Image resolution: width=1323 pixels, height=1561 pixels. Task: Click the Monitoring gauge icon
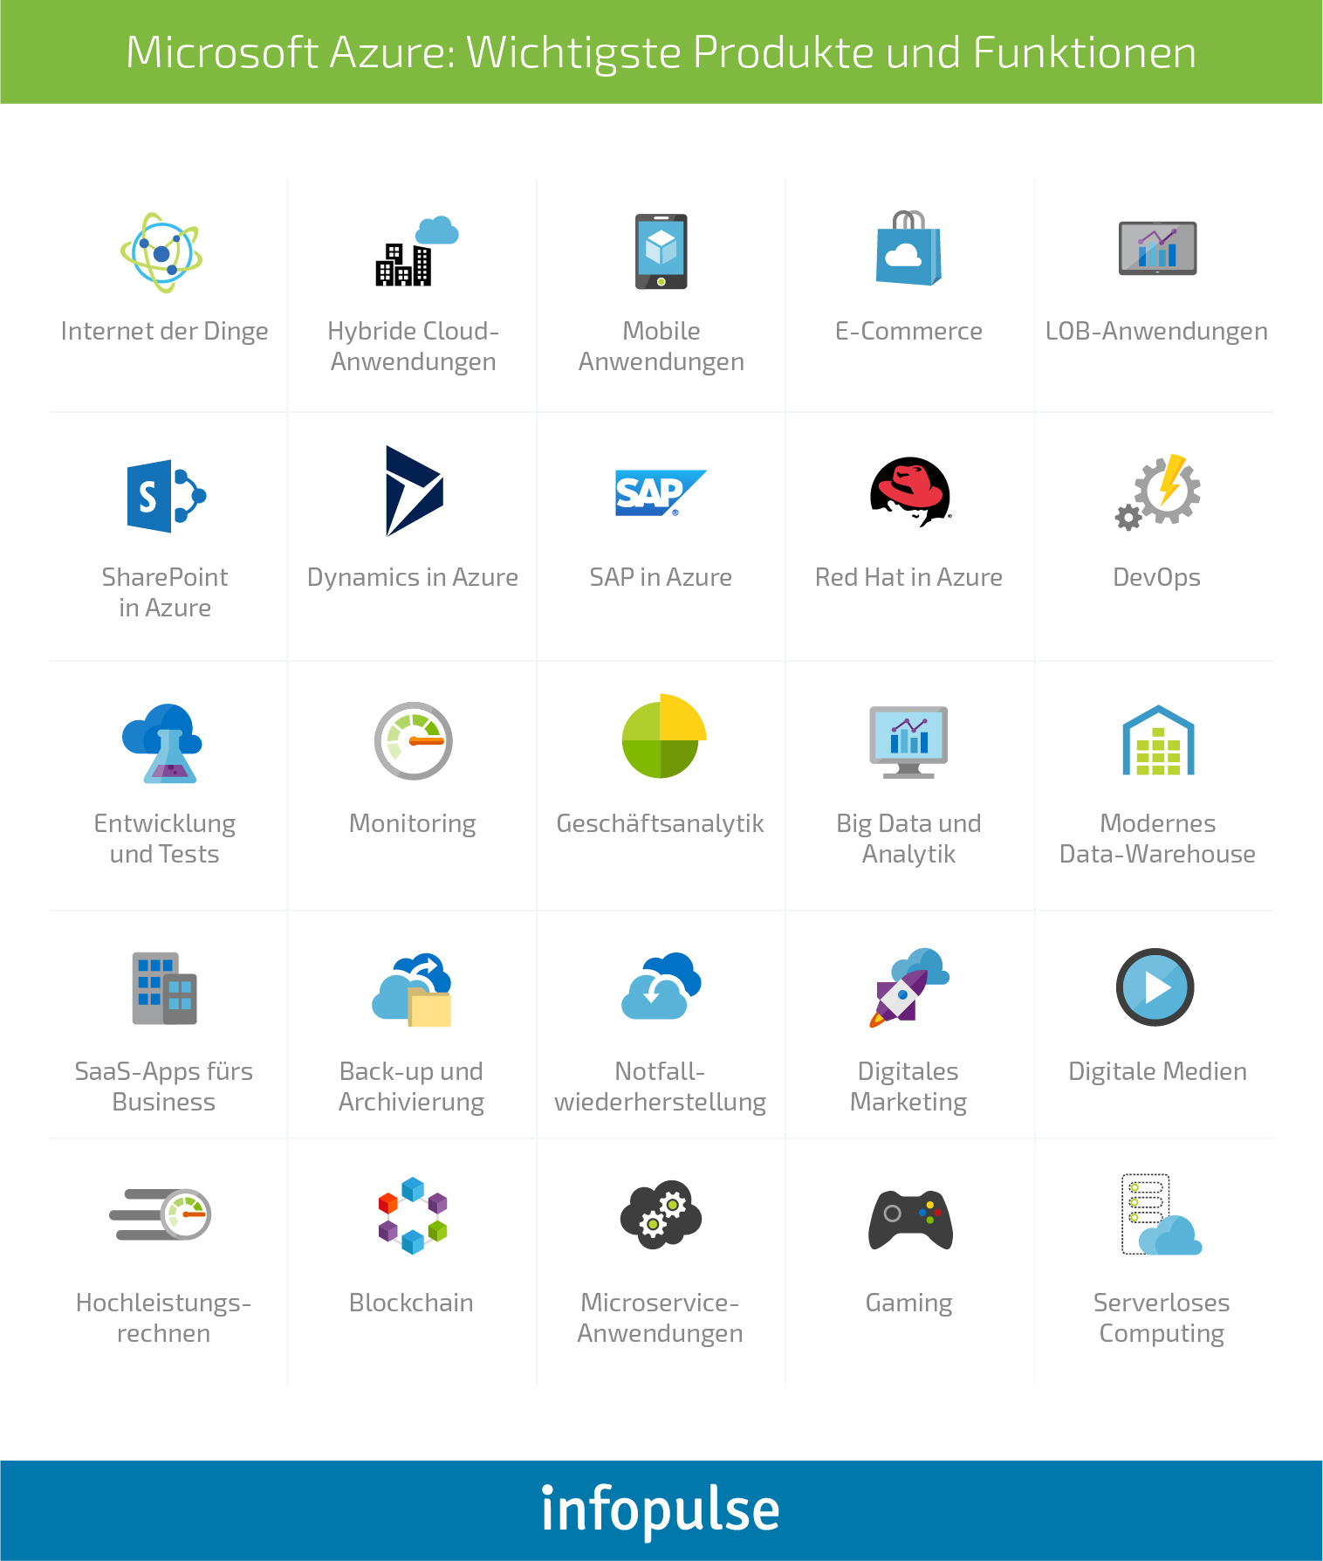coord(414,741)
